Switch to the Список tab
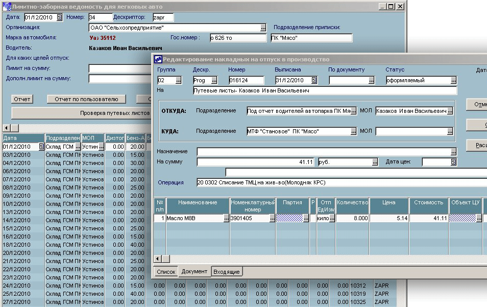This screenshot has height=307, width=487. pos(166,272)
